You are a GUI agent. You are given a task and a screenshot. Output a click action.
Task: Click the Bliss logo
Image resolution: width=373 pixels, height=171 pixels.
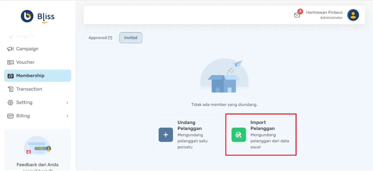[37, 16]
